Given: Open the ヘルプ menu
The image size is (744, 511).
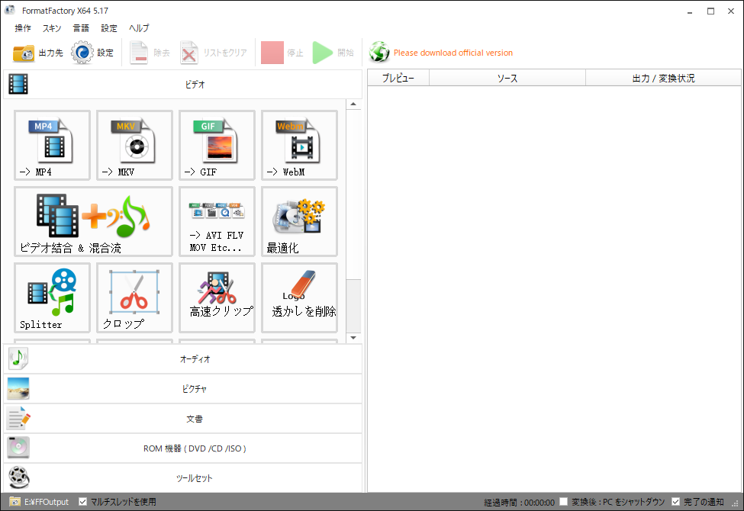Looking at the screenshot, I should coord(139,28).
